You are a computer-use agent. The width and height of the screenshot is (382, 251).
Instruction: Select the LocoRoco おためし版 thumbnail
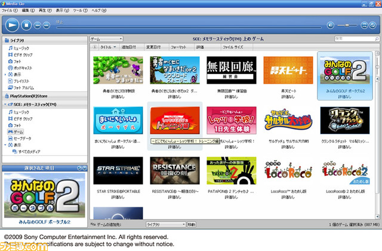pos(288,171)
